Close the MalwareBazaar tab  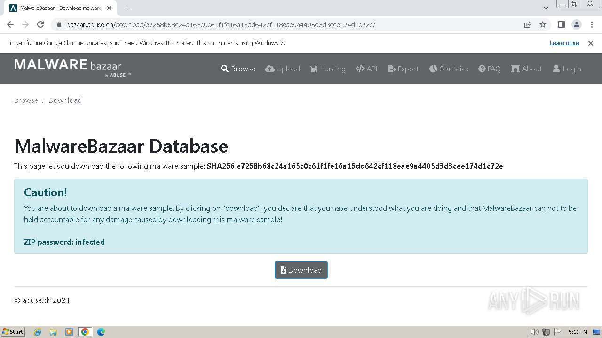[x=110, y=8]
